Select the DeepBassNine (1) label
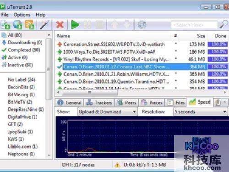Image resolution: width=229 pixels, height=172 pixels. (26, 110)
